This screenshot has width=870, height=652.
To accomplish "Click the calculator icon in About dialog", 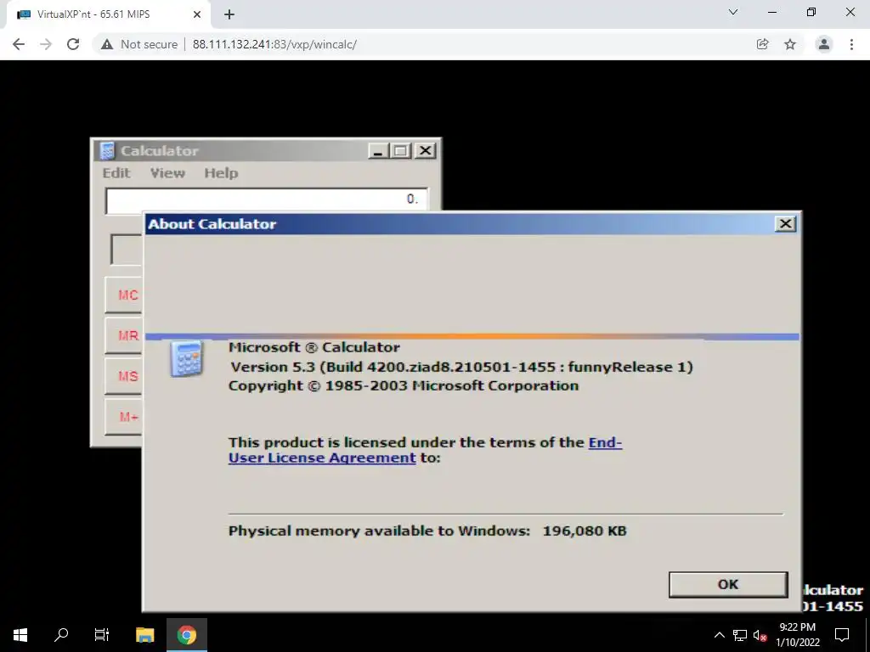I will tap(186, 359).
